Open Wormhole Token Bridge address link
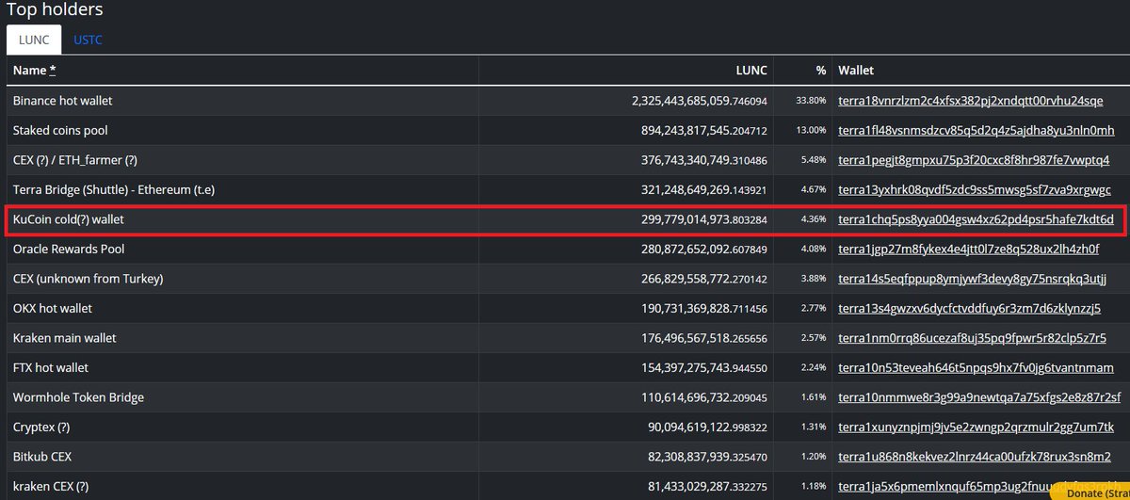 click(979, 397)
